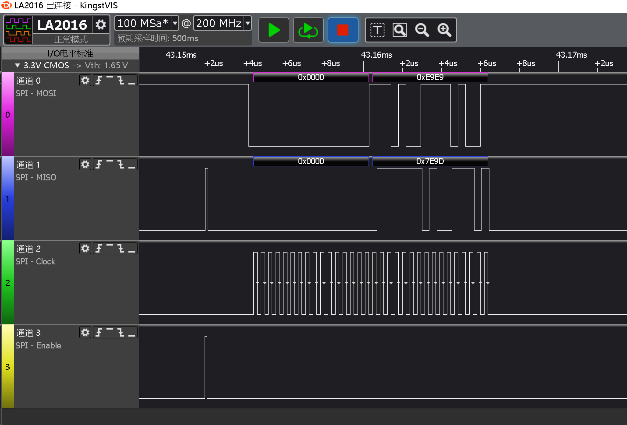627x425 pixels.
Task: Click the 通道 1 channel name
Action: (28, 165)
